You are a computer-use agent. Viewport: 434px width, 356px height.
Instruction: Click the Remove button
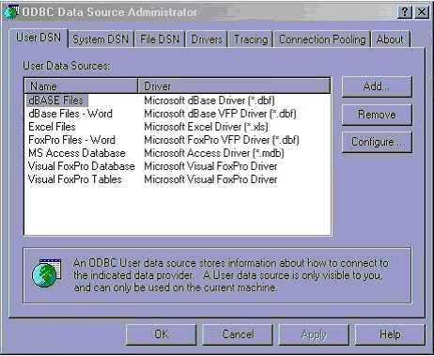pos(377,115)
